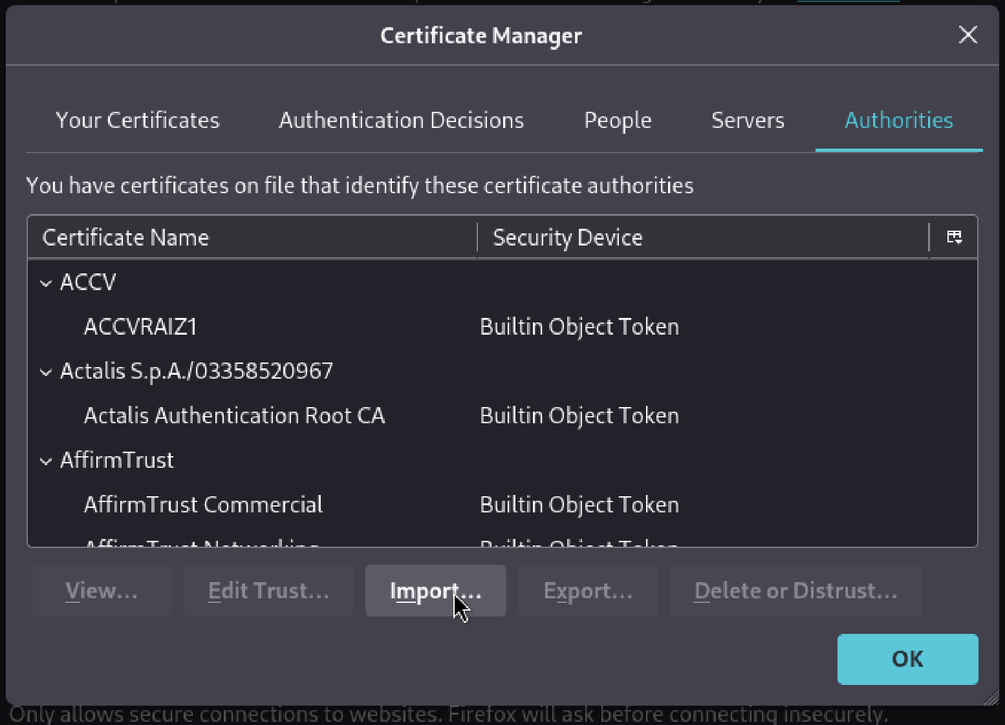
Task: Click Builtin Object Token beside Actalis Authentication Root CA
Action: pyautogui.click(x=579, y=415)
